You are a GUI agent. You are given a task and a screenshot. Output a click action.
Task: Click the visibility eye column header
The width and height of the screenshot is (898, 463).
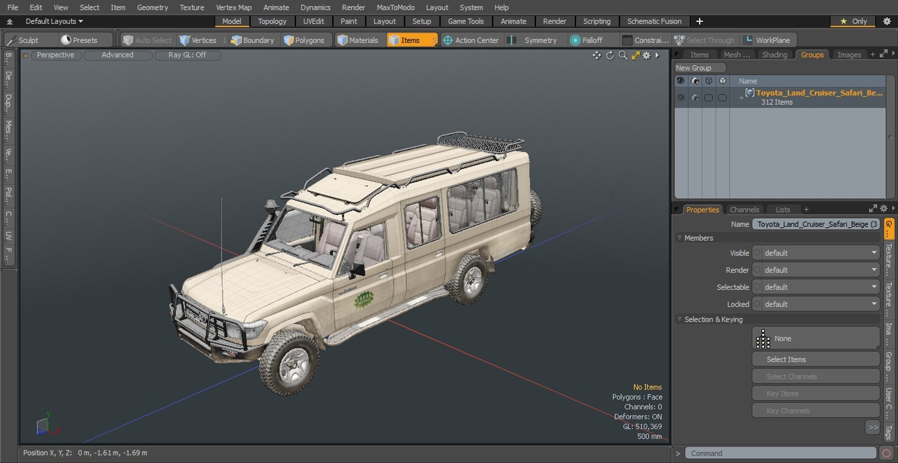click(681, 81)
